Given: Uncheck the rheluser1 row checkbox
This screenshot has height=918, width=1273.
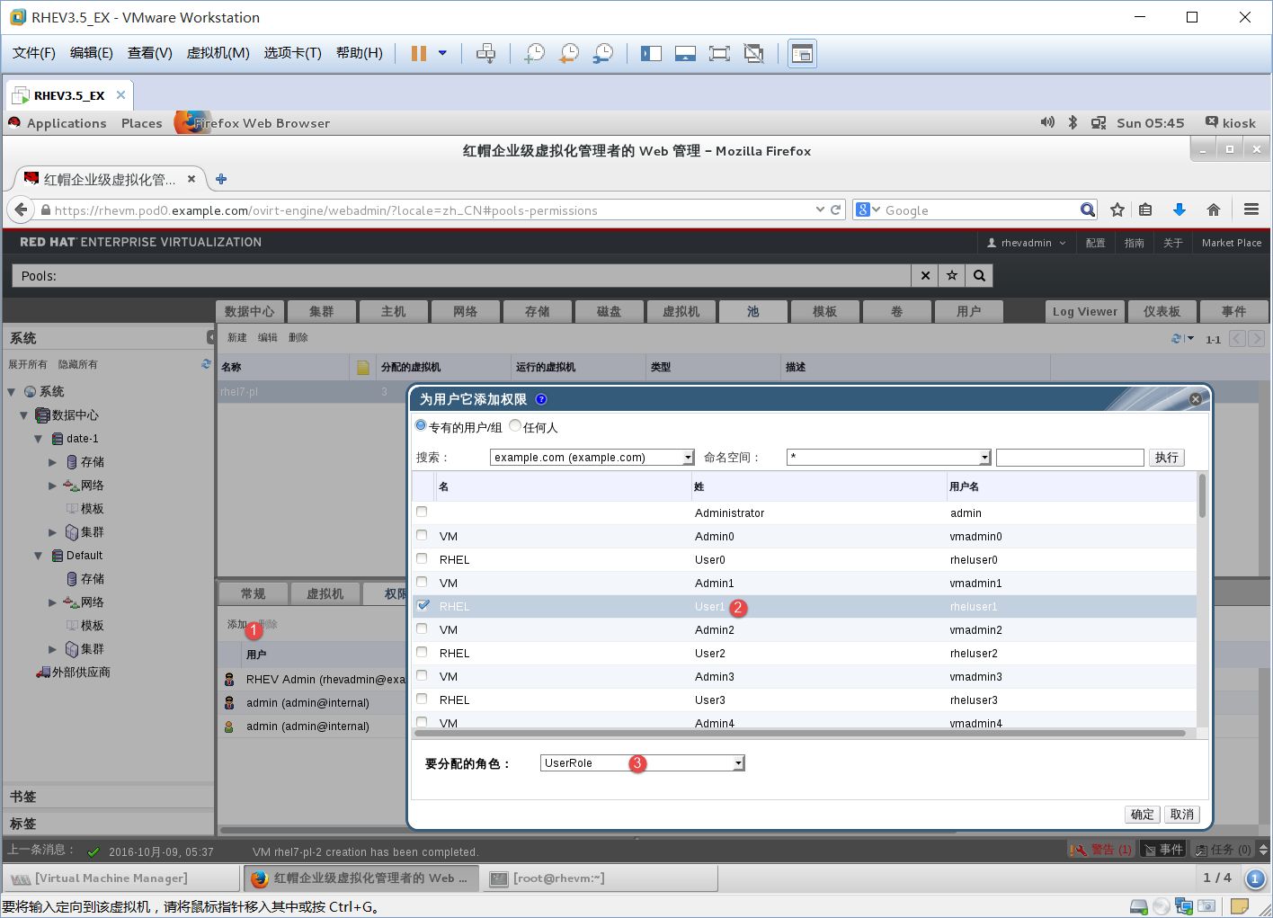Looking at the screenshot, I should click(x=423, y=605).
